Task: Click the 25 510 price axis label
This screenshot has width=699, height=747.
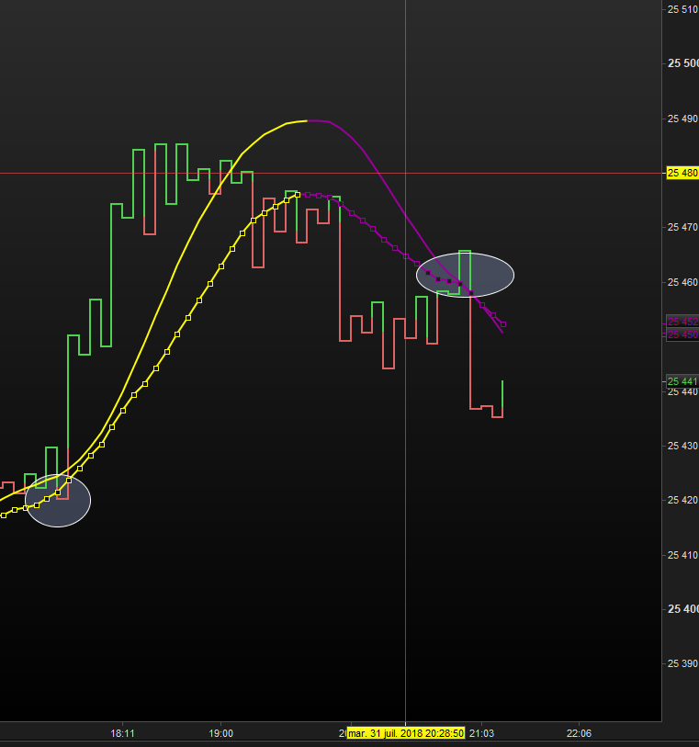Action: pyautogui.click(x=682, y=9)
